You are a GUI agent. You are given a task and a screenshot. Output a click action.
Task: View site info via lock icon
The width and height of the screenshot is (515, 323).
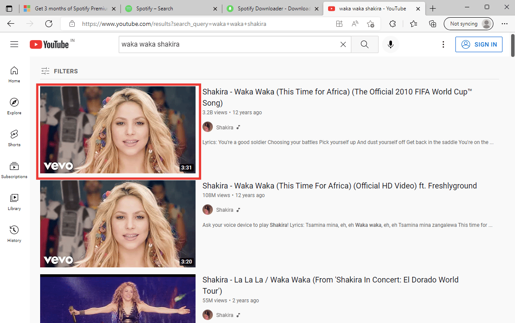pos(72,24)
